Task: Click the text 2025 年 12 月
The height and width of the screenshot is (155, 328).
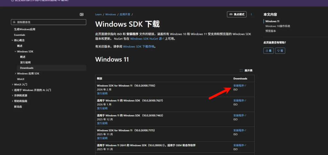Action: click(x=105, y=120)
